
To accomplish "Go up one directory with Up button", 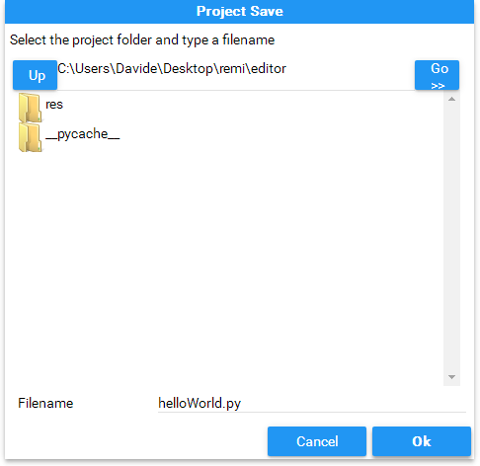I will [35, 75].
